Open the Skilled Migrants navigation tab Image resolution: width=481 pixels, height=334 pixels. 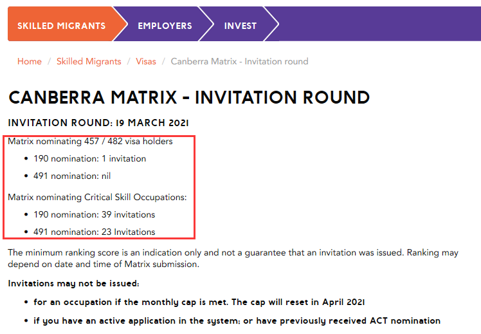coord(61,26)
